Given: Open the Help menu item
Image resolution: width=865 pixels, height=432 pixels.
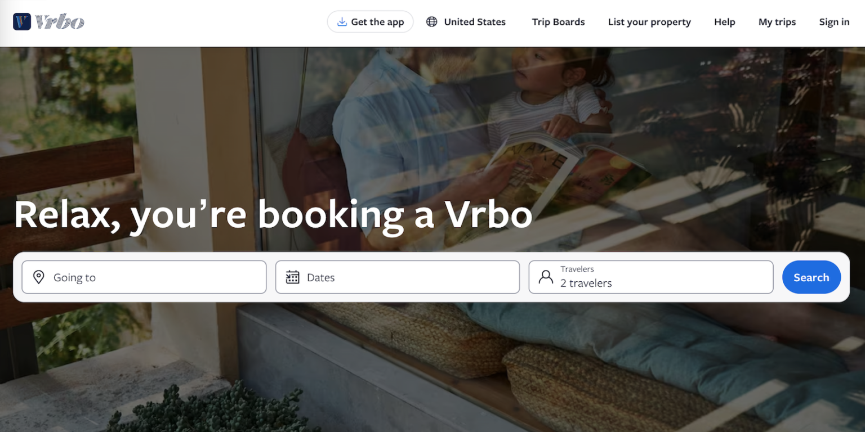Looking at the screenshot, I should 725,22.
